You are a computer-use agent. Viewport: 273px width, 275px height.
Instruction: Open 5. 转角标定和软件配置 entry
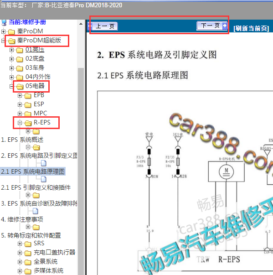pos(31,235)
